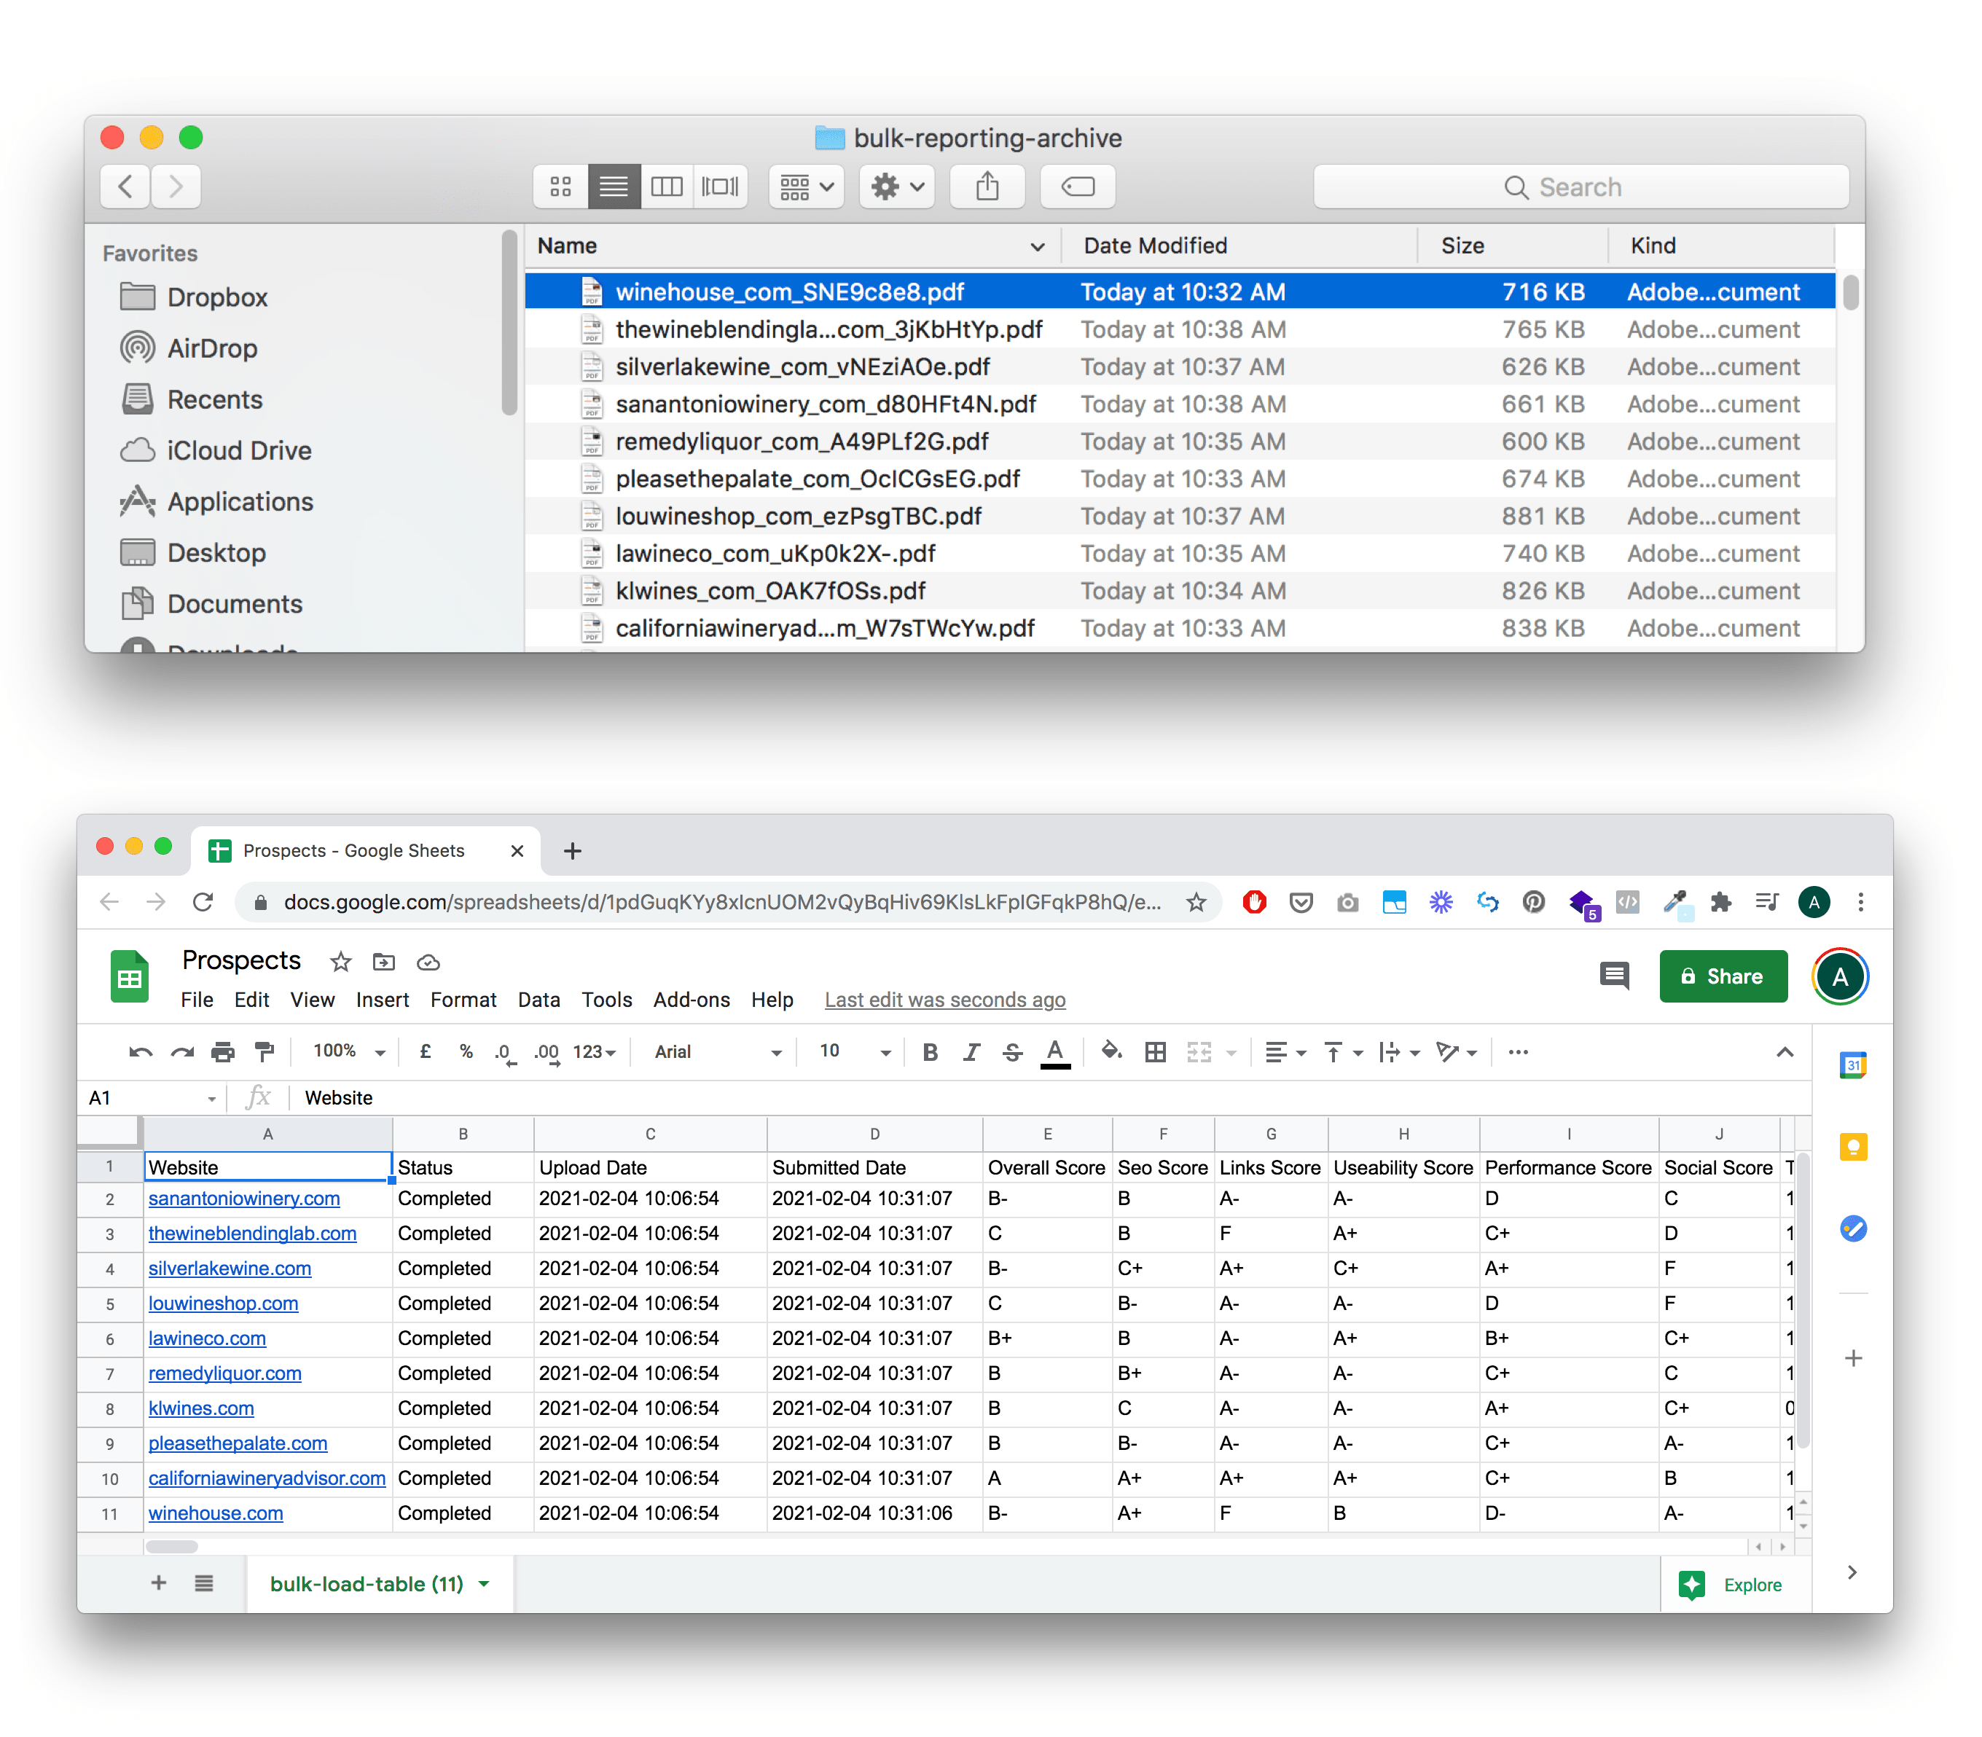
Task: Star the Prospects spreadsheet
Action: [x=340, y=962]
